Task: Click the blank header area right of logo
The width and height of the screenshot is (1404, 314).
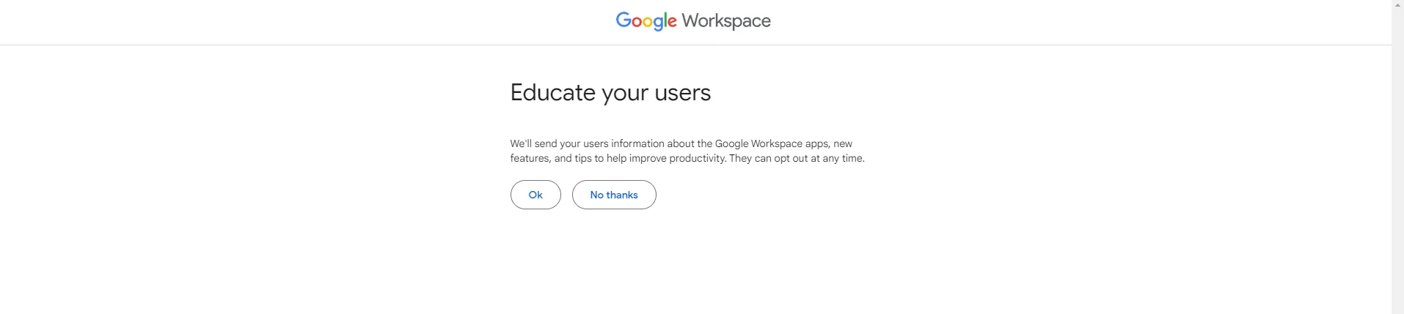Action: (1064, 22)
